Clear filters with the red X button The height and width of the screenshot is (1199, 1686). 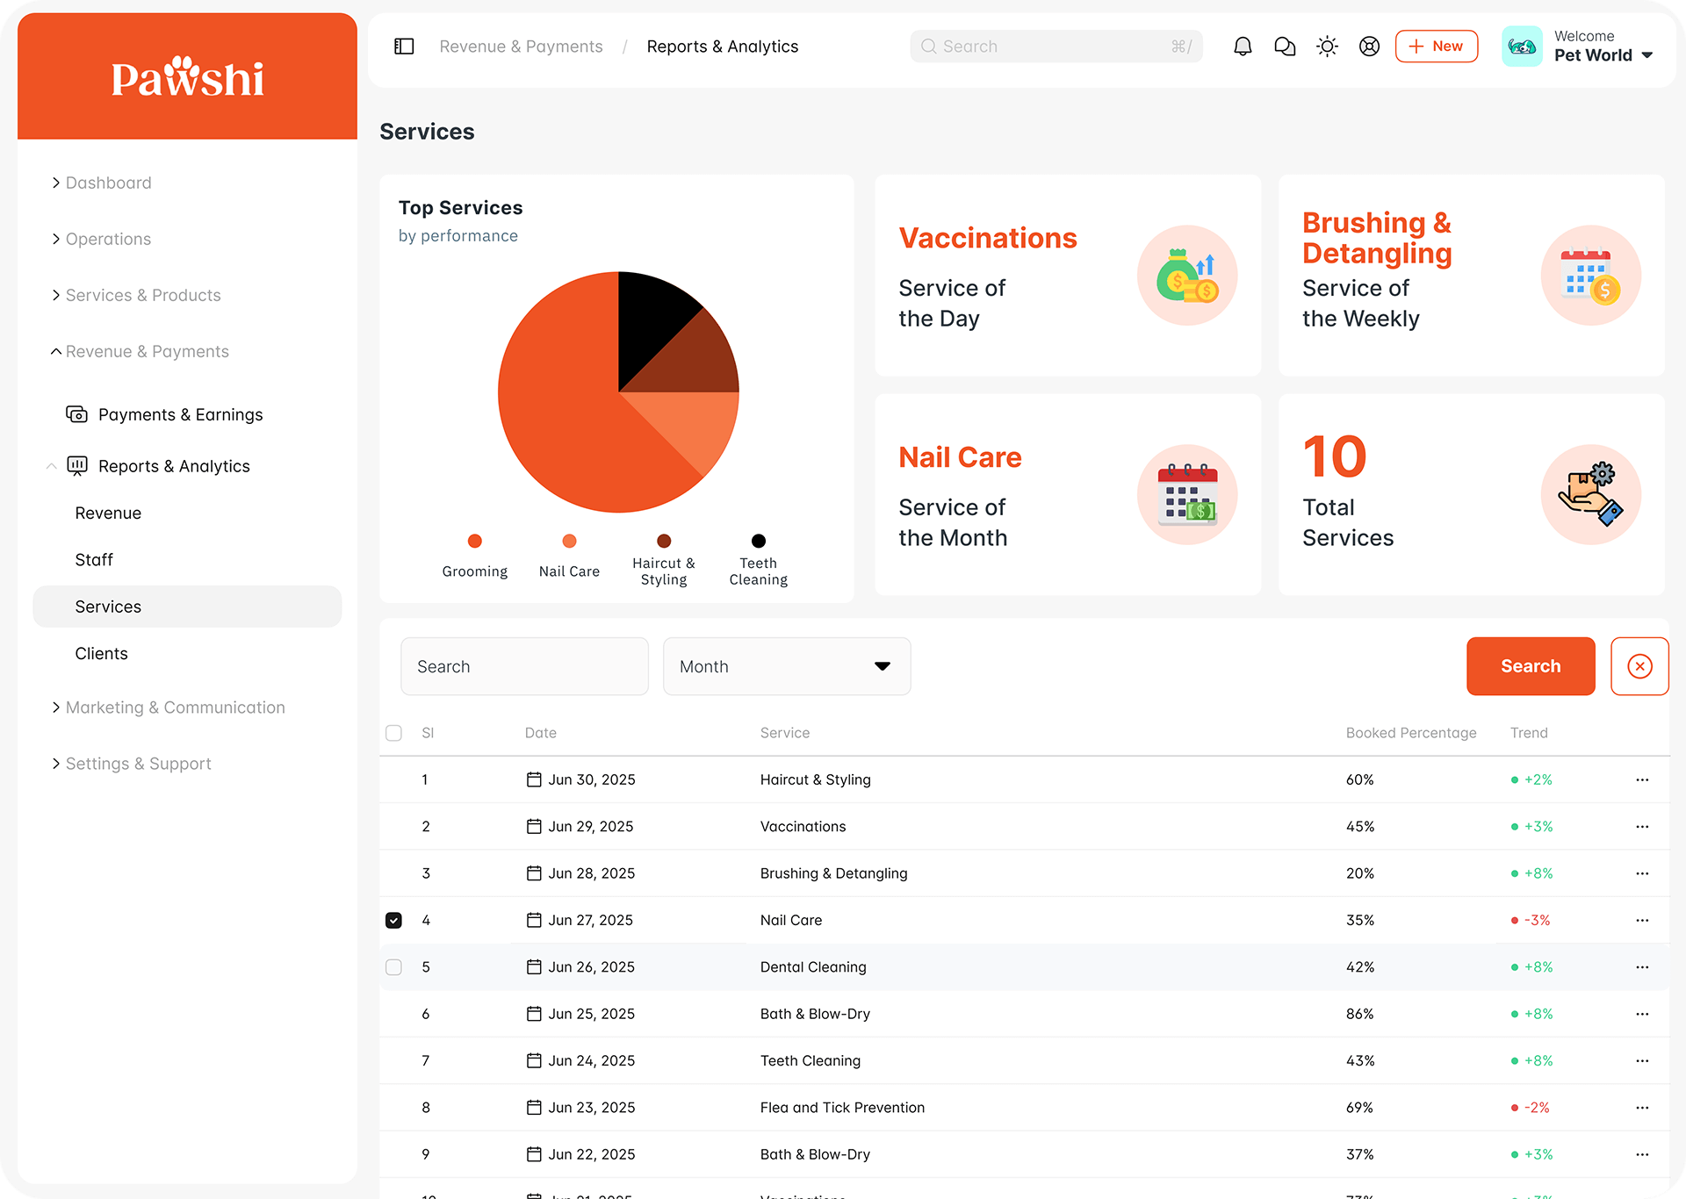[1639, 666]
